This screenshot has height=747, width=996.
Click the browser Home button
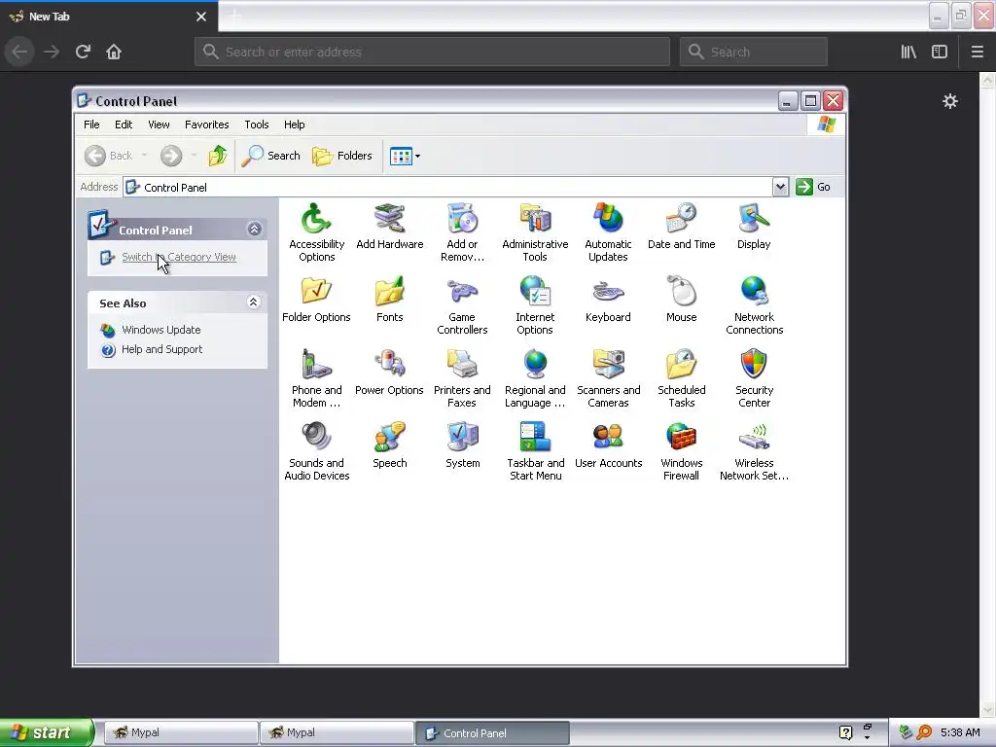[x=114, y=52]
